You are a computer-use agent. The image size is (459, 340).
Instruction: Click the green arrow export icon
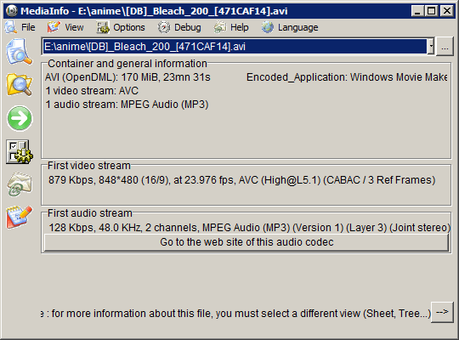[20, 118]
